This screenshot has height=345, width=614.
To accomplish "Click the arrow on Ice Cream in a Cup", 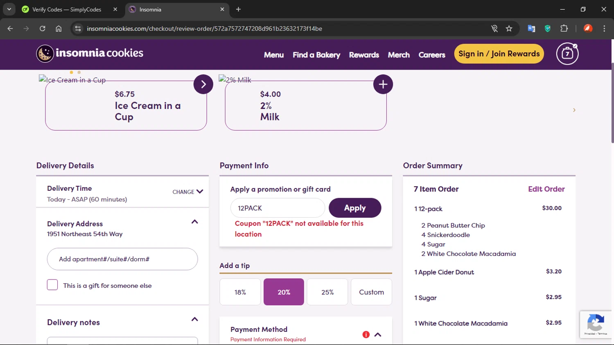I will 203,84.
